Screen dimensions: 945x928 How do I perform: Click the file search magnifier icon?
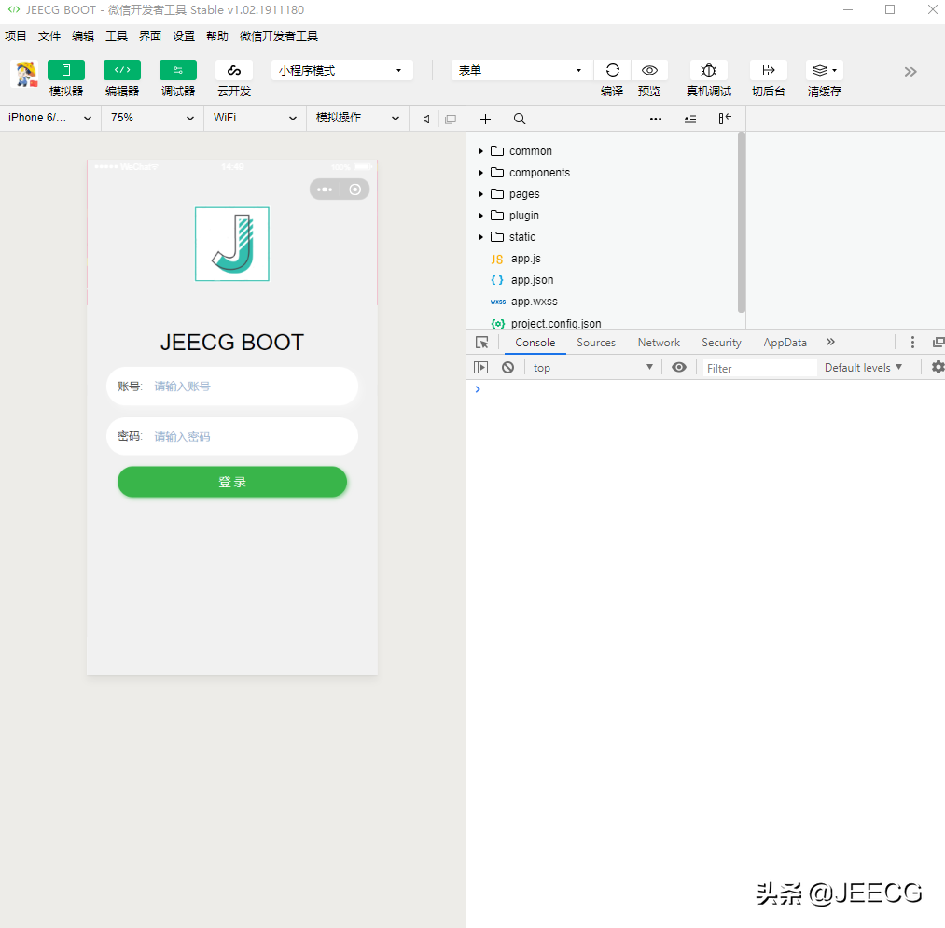[x=520, y=119]
